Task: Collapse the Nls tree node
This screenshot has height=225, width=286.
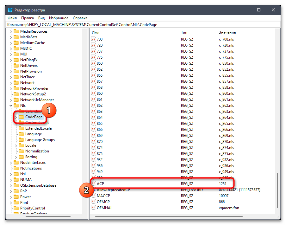Action: pyautogui.click(x=10, y=105)
